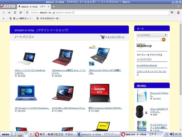The image size is (182, 137).
Task: Bookmark this page with heart icon
Action: tap(172, 13)
